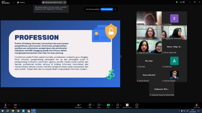Select the Gabriela Panjaitan participant tile
202x113 pixels.
(x=174, y=75)
